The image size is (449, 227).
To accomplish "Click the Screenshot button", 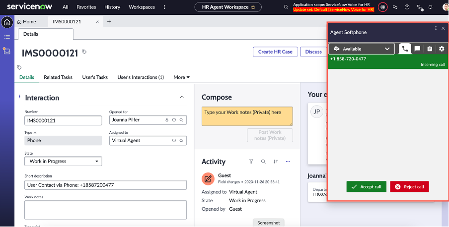I will [x=269, y=223].
